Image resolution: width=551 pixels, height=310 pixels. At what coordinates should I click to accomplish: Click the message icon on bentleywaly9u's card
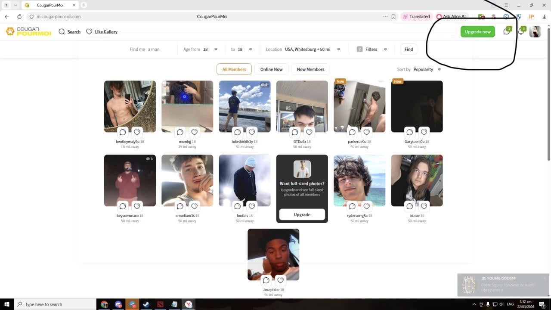(x=123, y=132)
